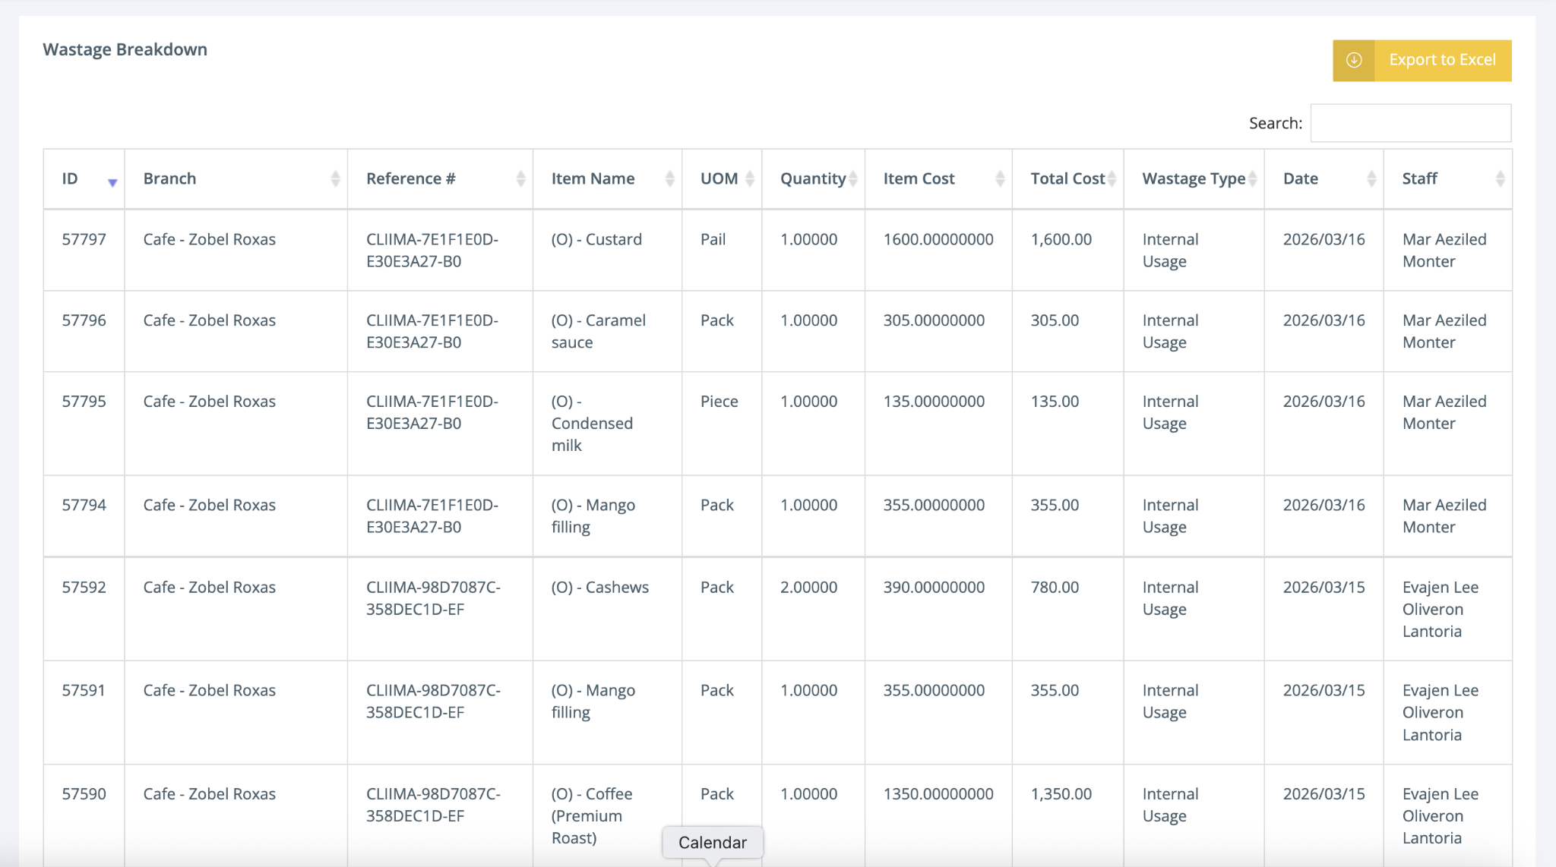Click Export to Excel button

(1441, 60)
